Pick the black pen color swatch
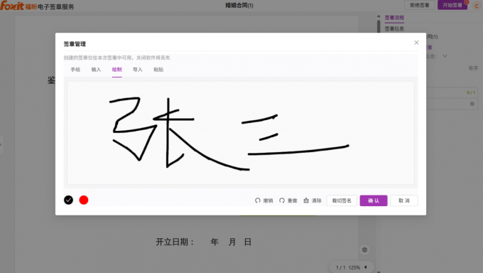Viewport: 483px width, 273px height. (68, 200)
